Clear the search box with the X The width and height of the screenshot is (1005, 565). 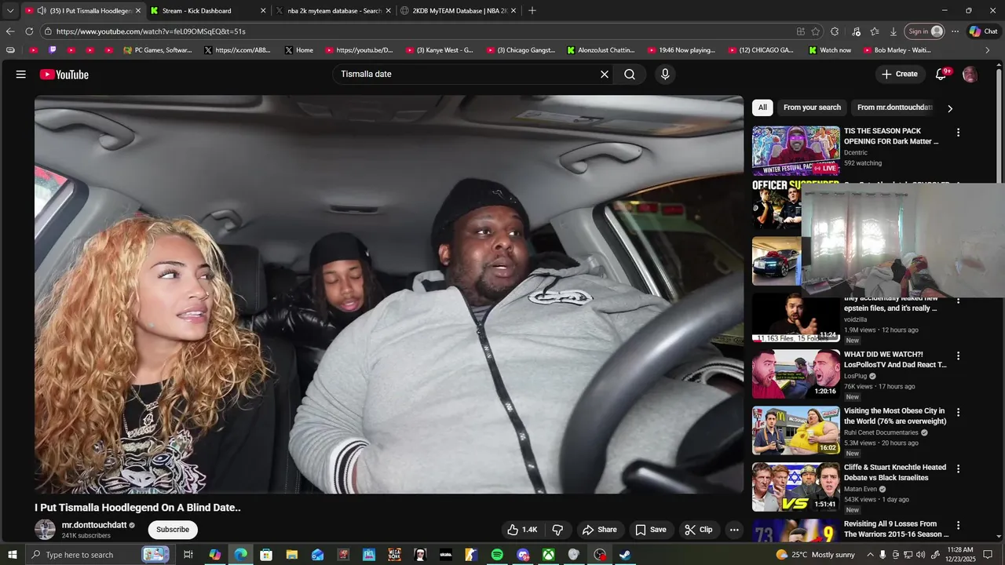pos(605,75)
